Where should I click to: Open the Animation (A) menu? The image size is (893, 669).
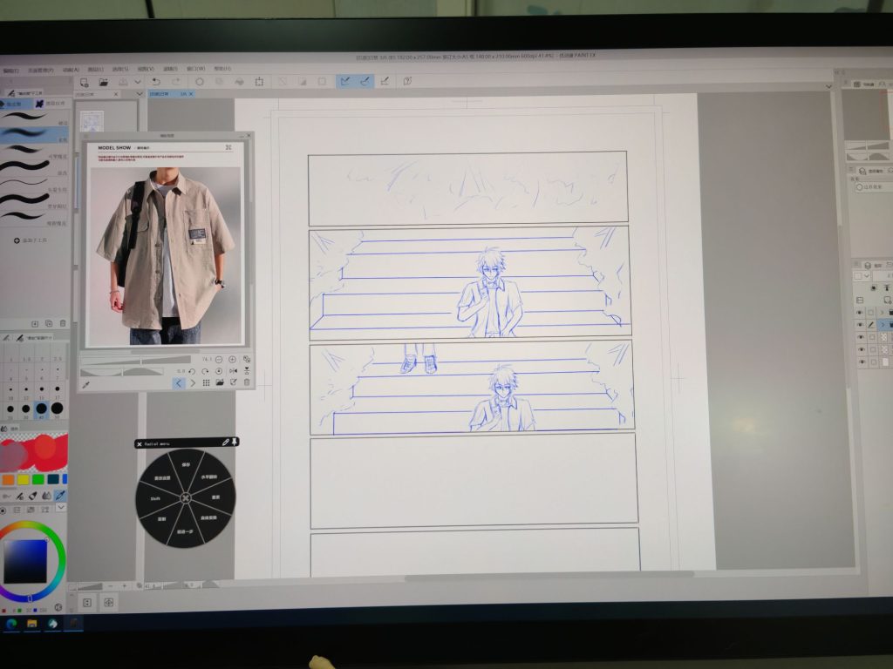(71, 70)
